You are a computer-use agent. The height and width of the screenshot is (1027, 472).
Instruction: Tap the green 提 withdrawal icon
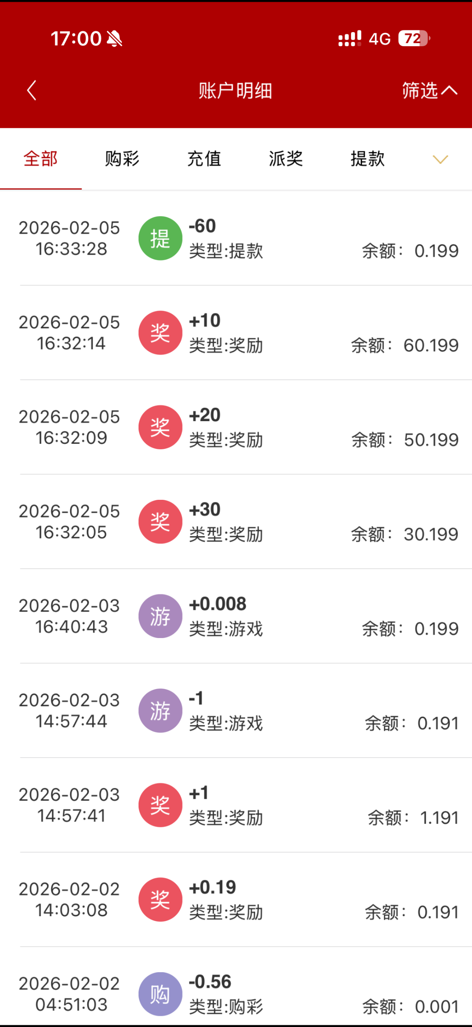click(160, 238)
